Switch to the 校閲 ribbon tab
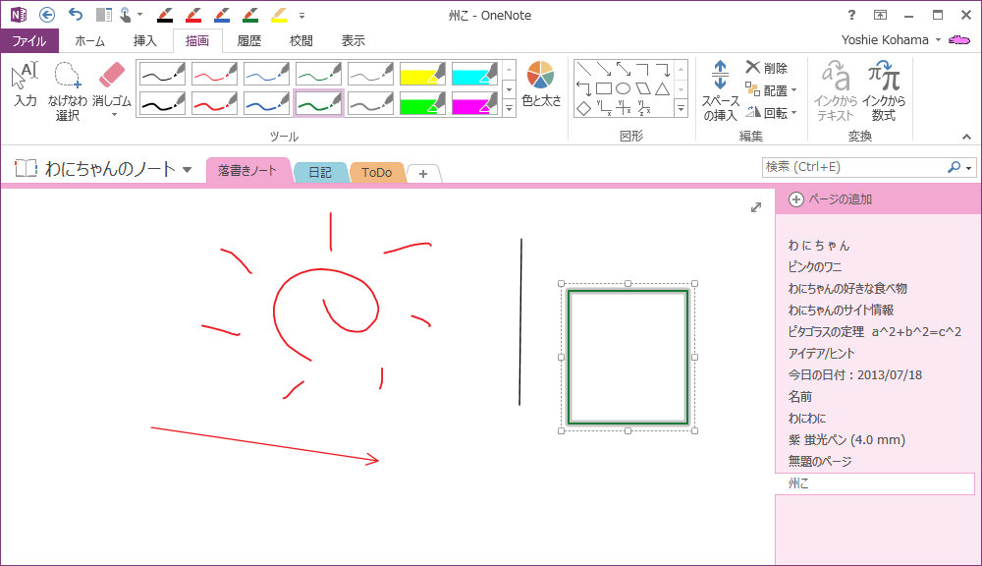 pyautogui.click(x=300, y=40)
